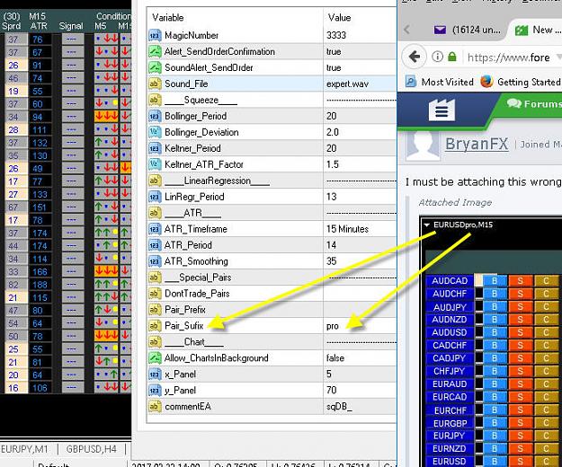The height and width of the screenshot is (467, 562).
Task: Click the AUDNZD pair label
Action: tap(450, 320)
